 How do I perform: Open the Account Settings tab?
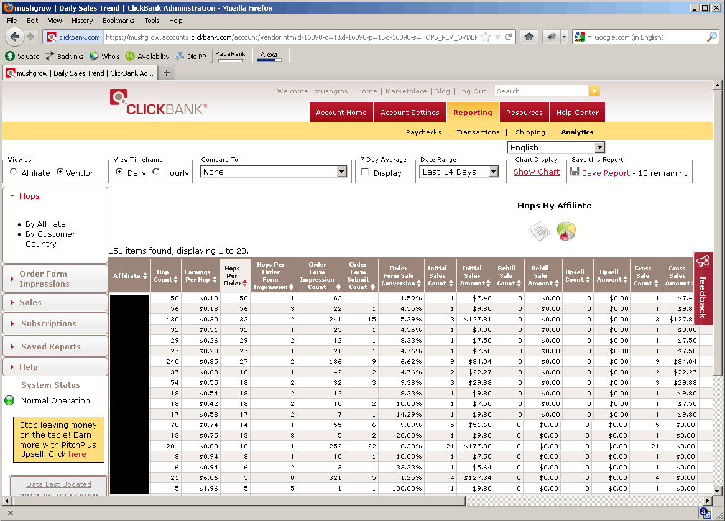(410, 113)
